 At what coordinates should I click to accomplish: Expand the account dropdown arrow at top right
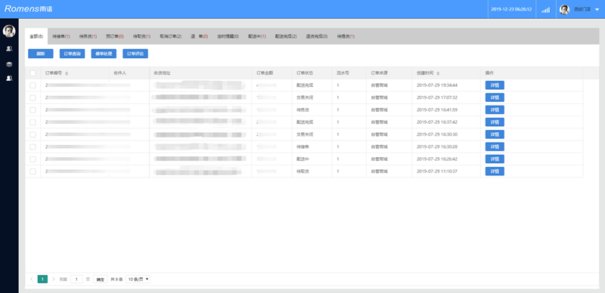597,10
